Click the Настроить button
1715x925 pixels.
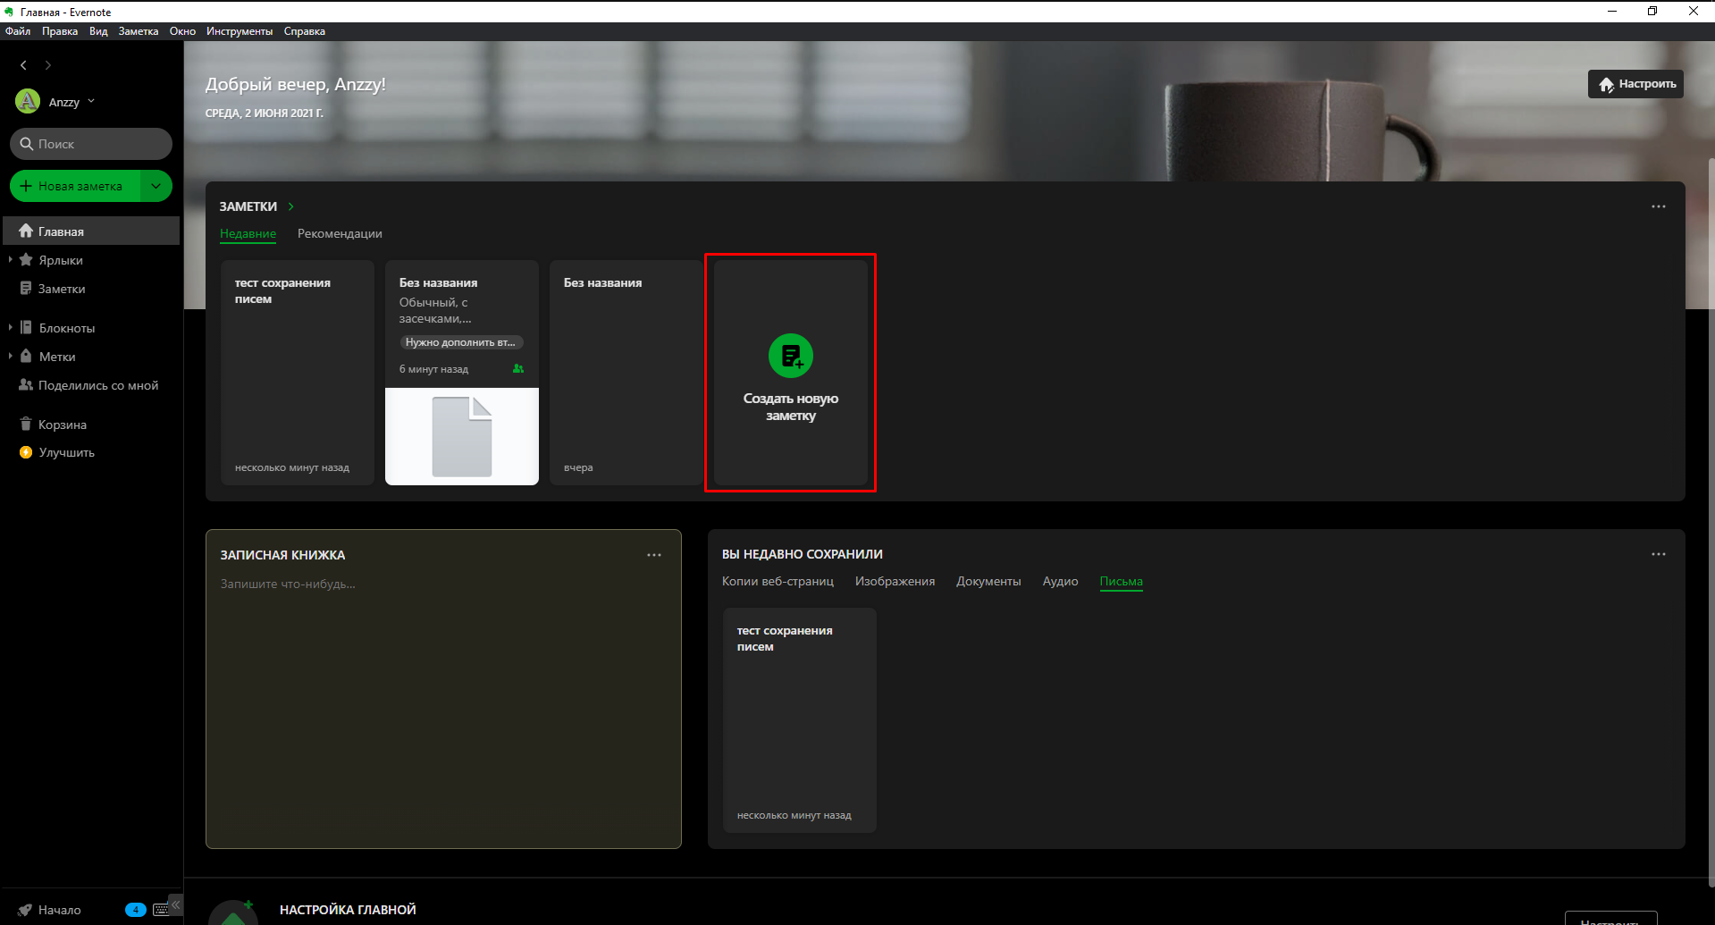(1635, 84)
